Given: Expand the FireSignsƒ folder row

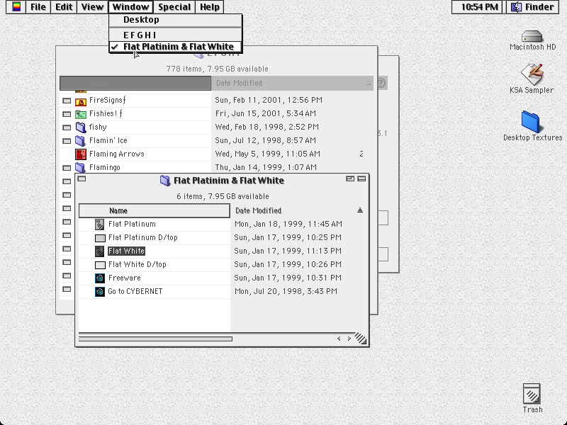Looking at the screenshot, I should [x=67, y=101].
